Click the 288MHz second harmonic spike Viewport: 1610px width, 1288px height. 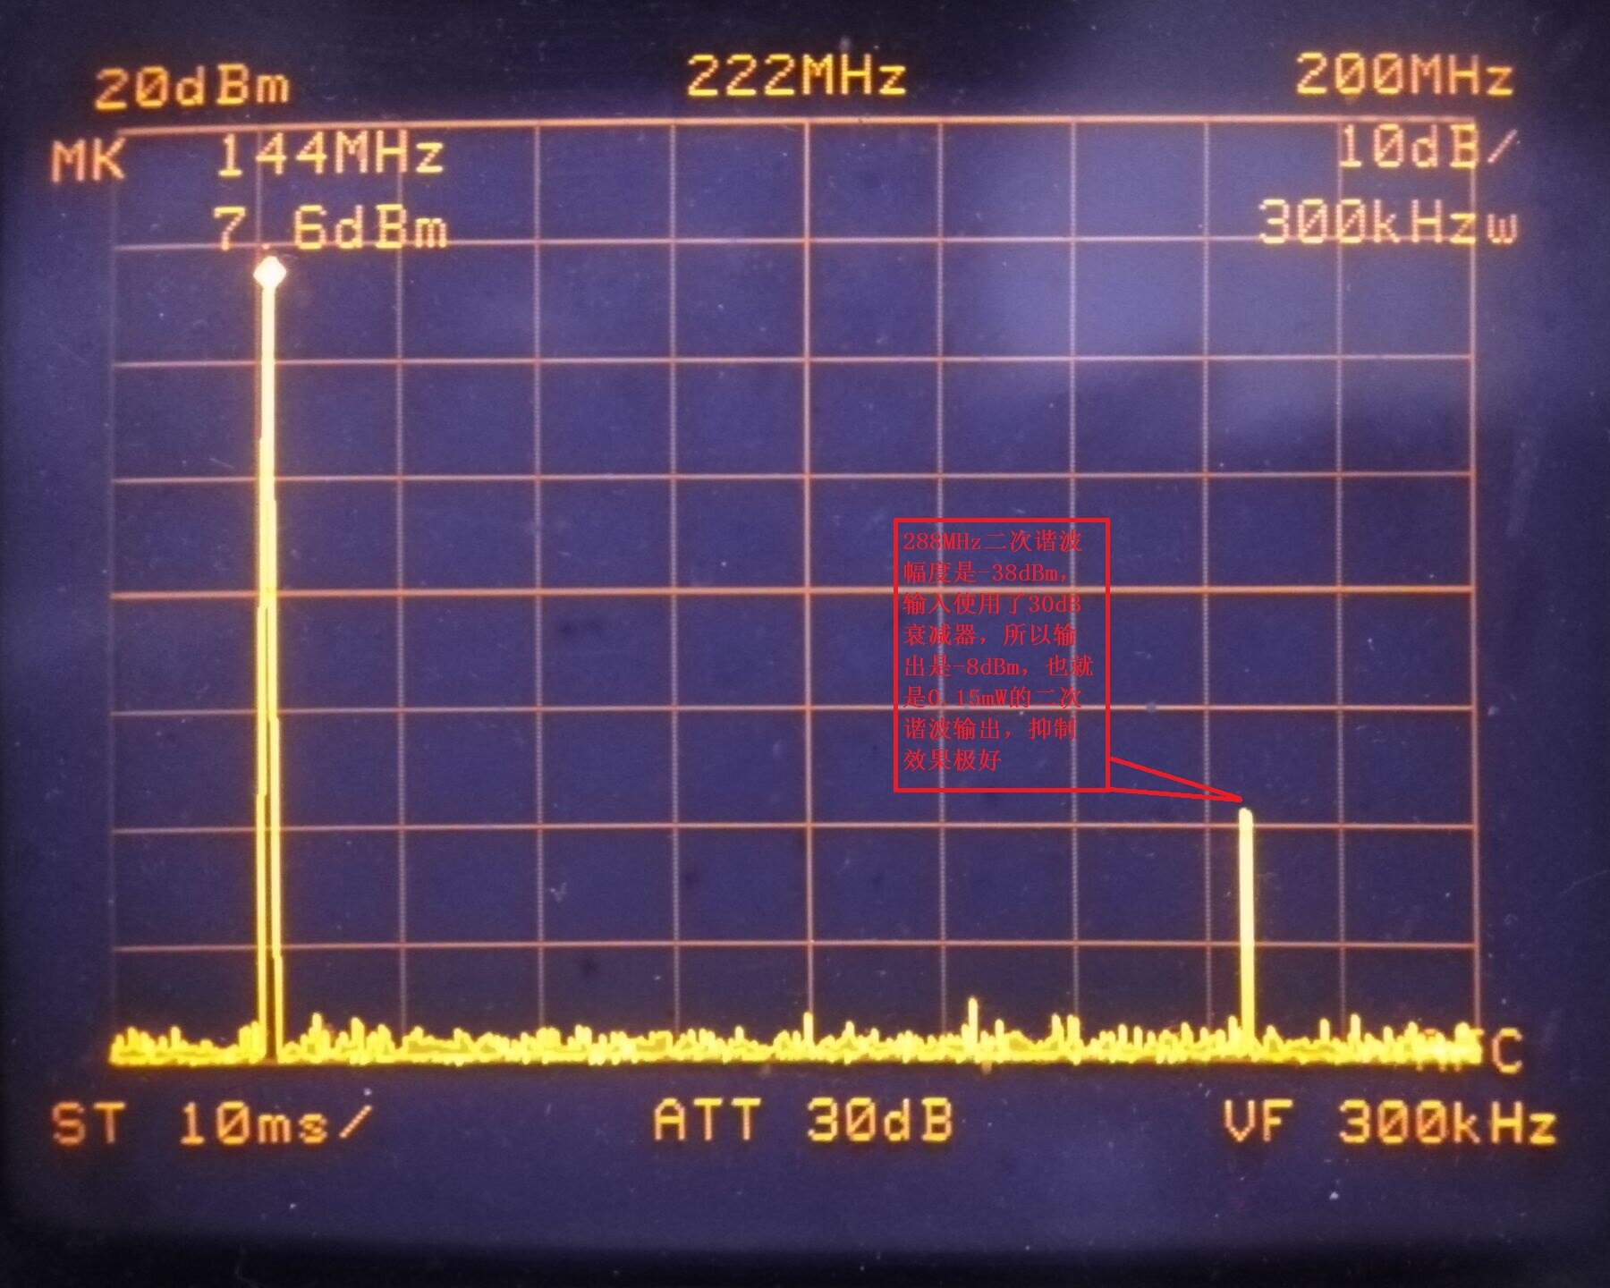point(1245,930)
